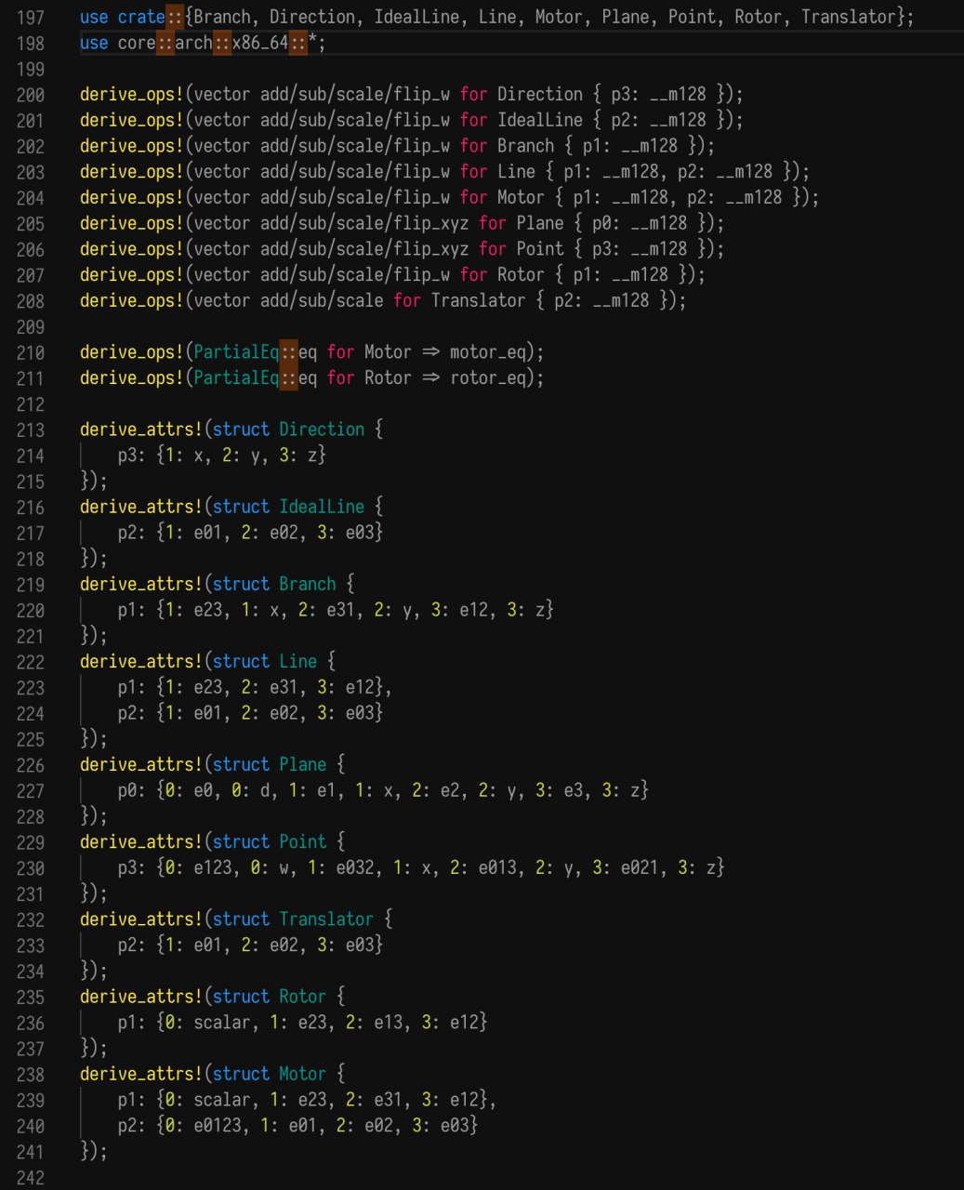Click 'Rotor' on line 207
964x1190 pixels.
pos(521,275)
